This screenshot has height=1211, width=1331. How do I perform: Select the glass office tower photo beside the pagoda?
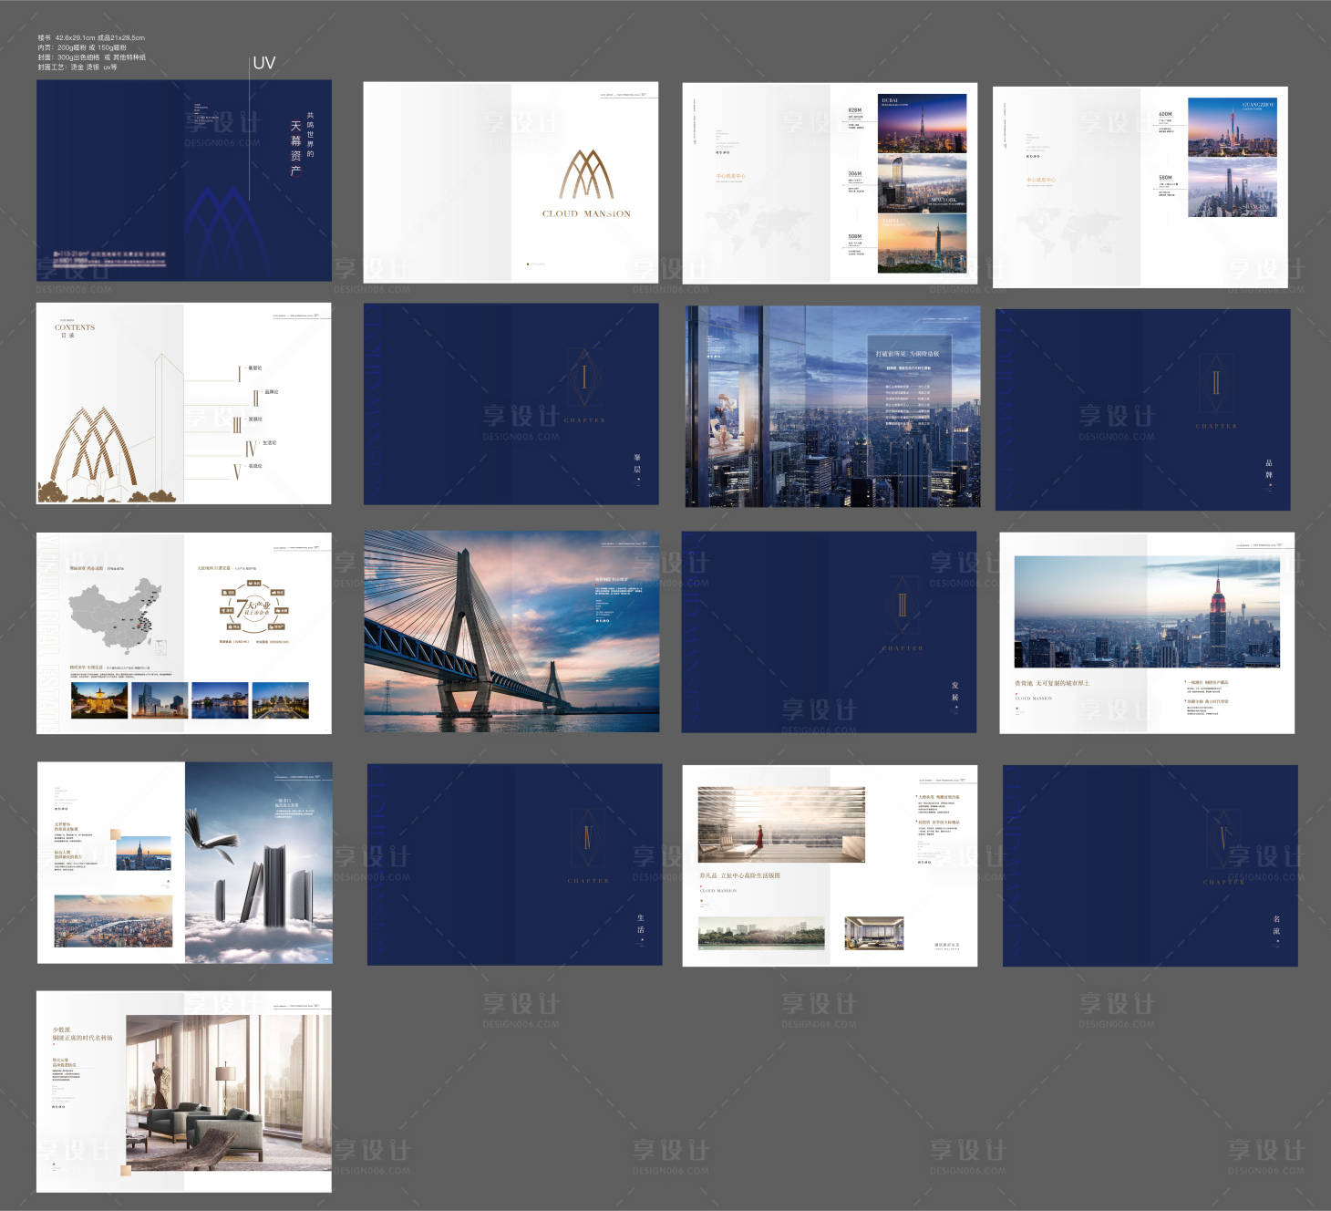160,700
